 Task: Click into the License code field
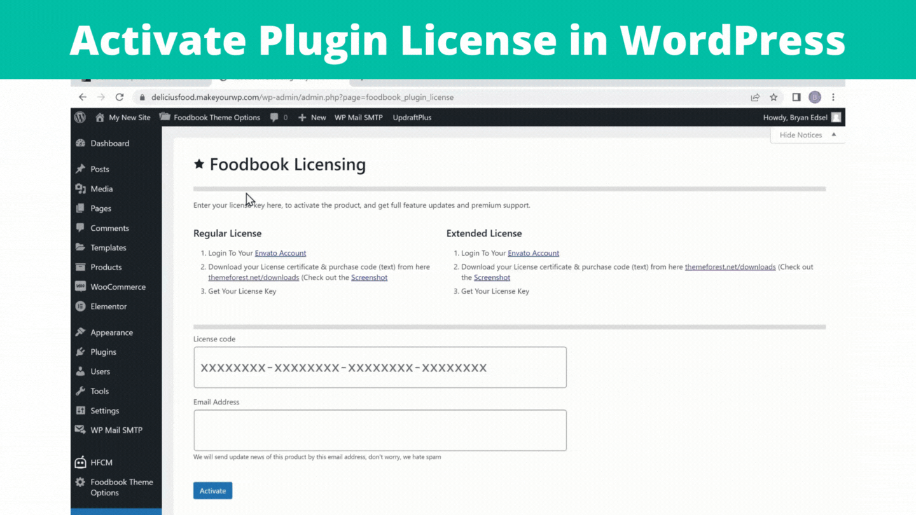click(380, 367)
